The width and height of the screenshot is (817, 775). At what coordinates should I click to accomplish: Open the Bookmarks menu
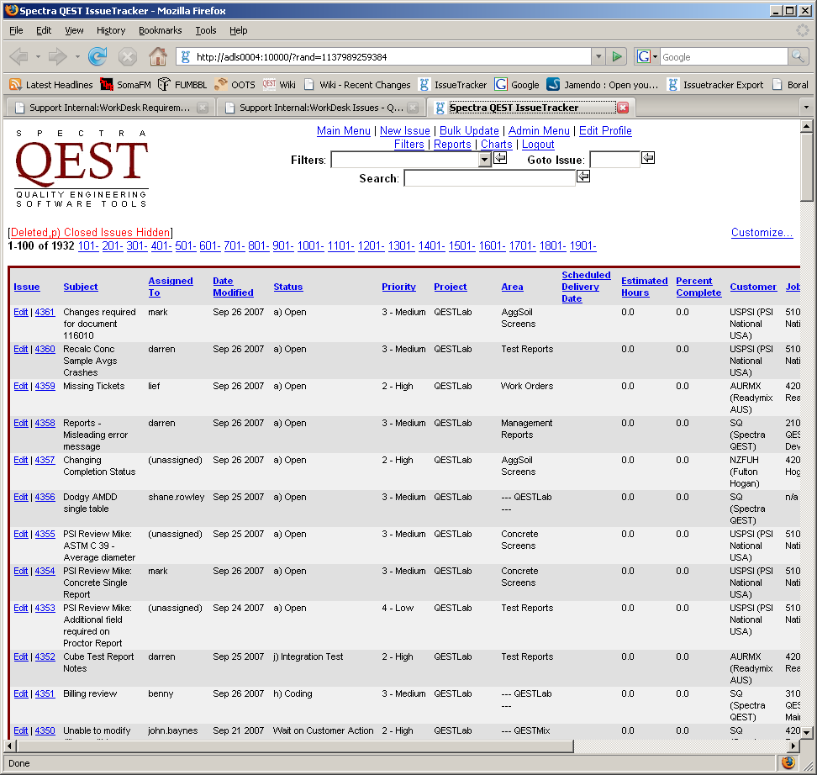pyautogui.click(x=160, y=30)
